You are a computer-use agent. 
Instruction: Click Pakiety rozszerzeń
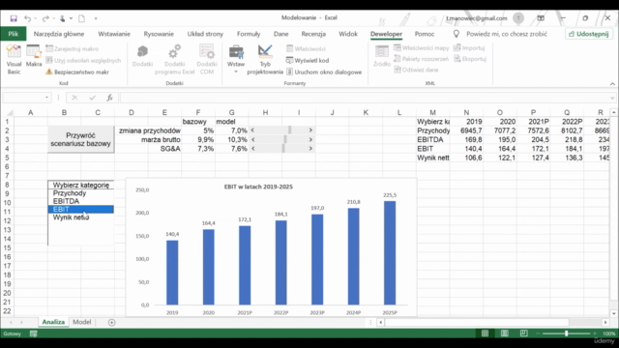[x=422, y=59]
